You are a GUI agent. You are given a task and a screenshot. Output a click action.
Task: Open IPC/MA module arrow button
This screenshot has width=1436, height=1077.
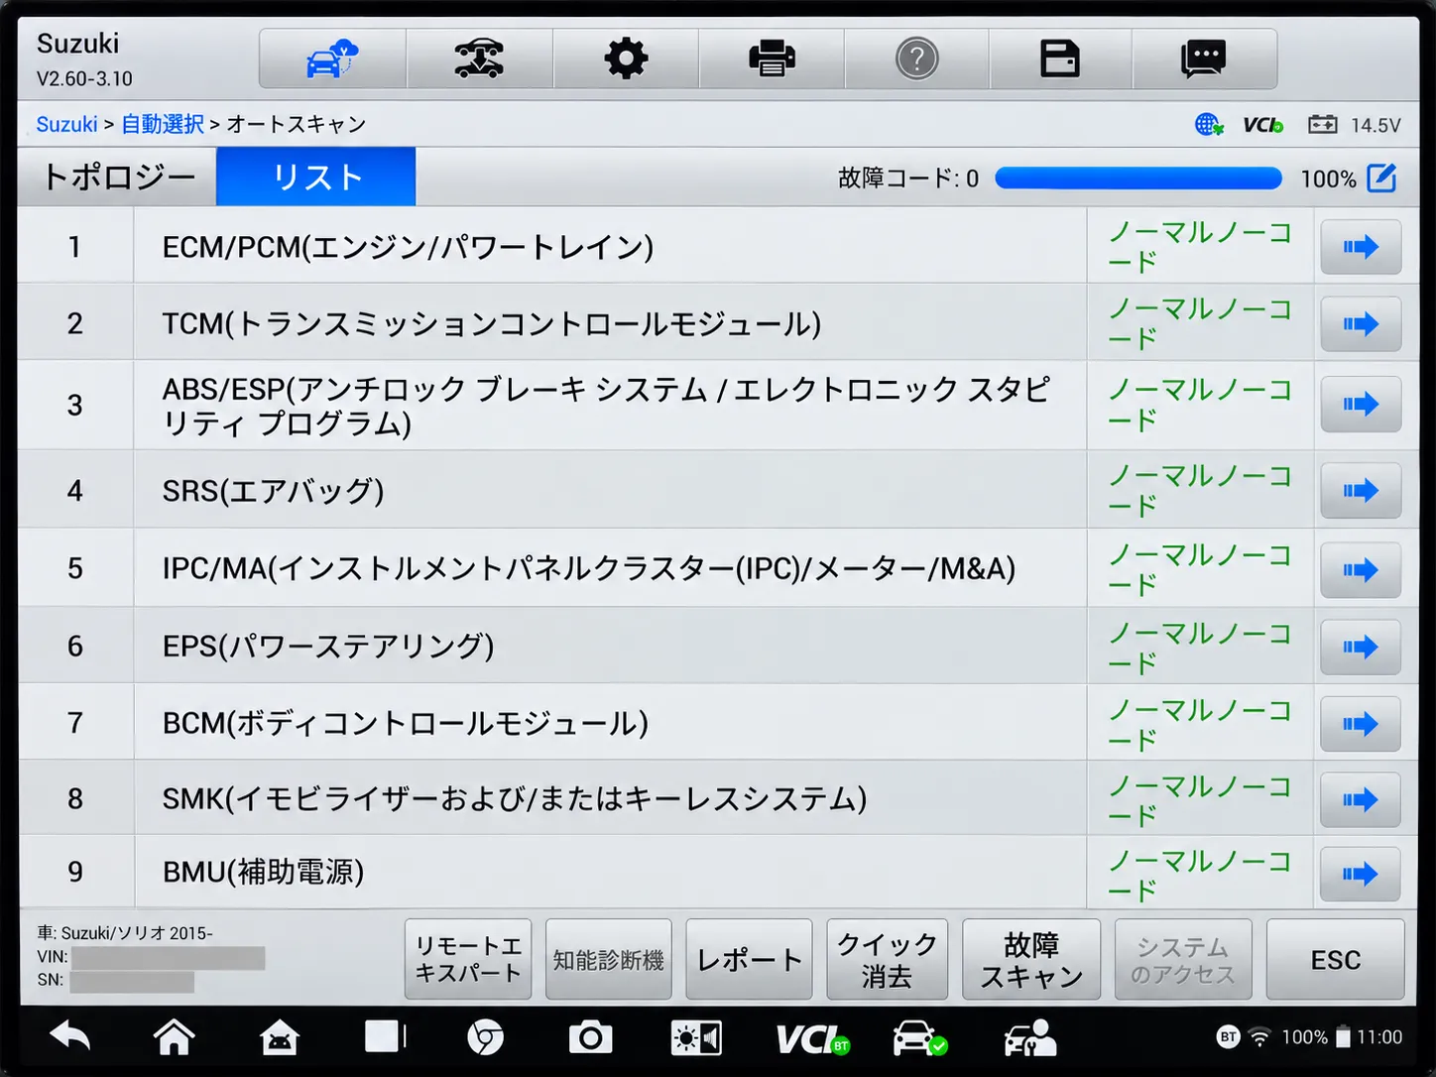(1361, 570)
